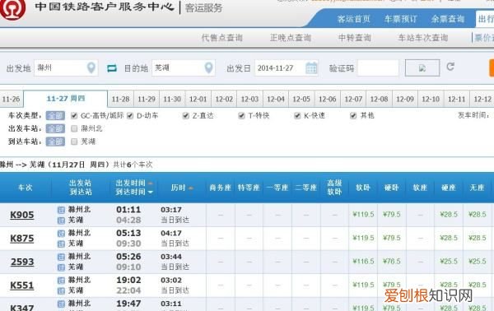Open 正晚点查询 submenu item
Viewport: 494px width, 311px height.
(x=291, y=38)
